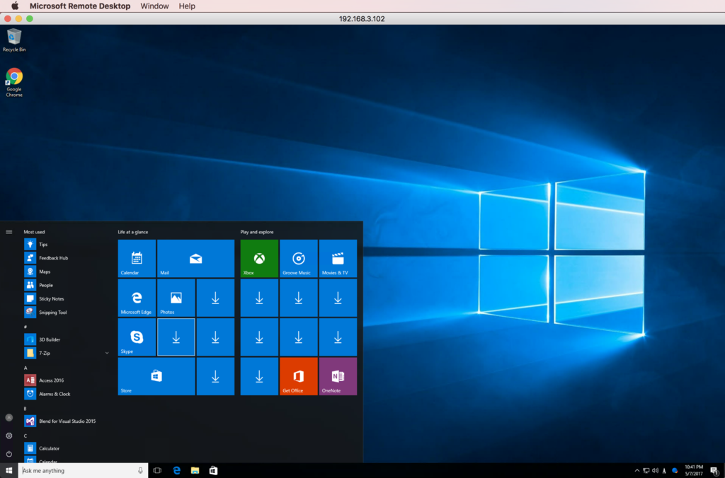Open the Help menu in menu bar
This screenshot has width=725, height=478.
tap(187, 6)
